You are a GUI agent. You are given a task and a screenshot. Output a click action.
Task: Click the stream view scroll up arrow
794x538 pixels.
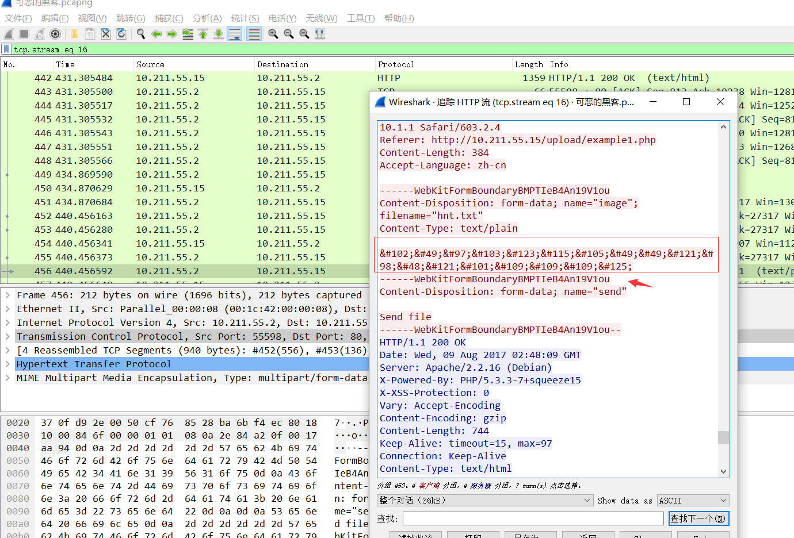coord(724,127)
